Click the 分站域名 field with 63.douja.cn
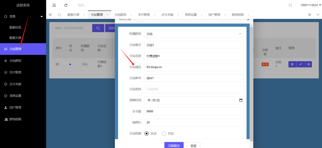The height and width of the screenshot is (148, 322). point(194,67)
